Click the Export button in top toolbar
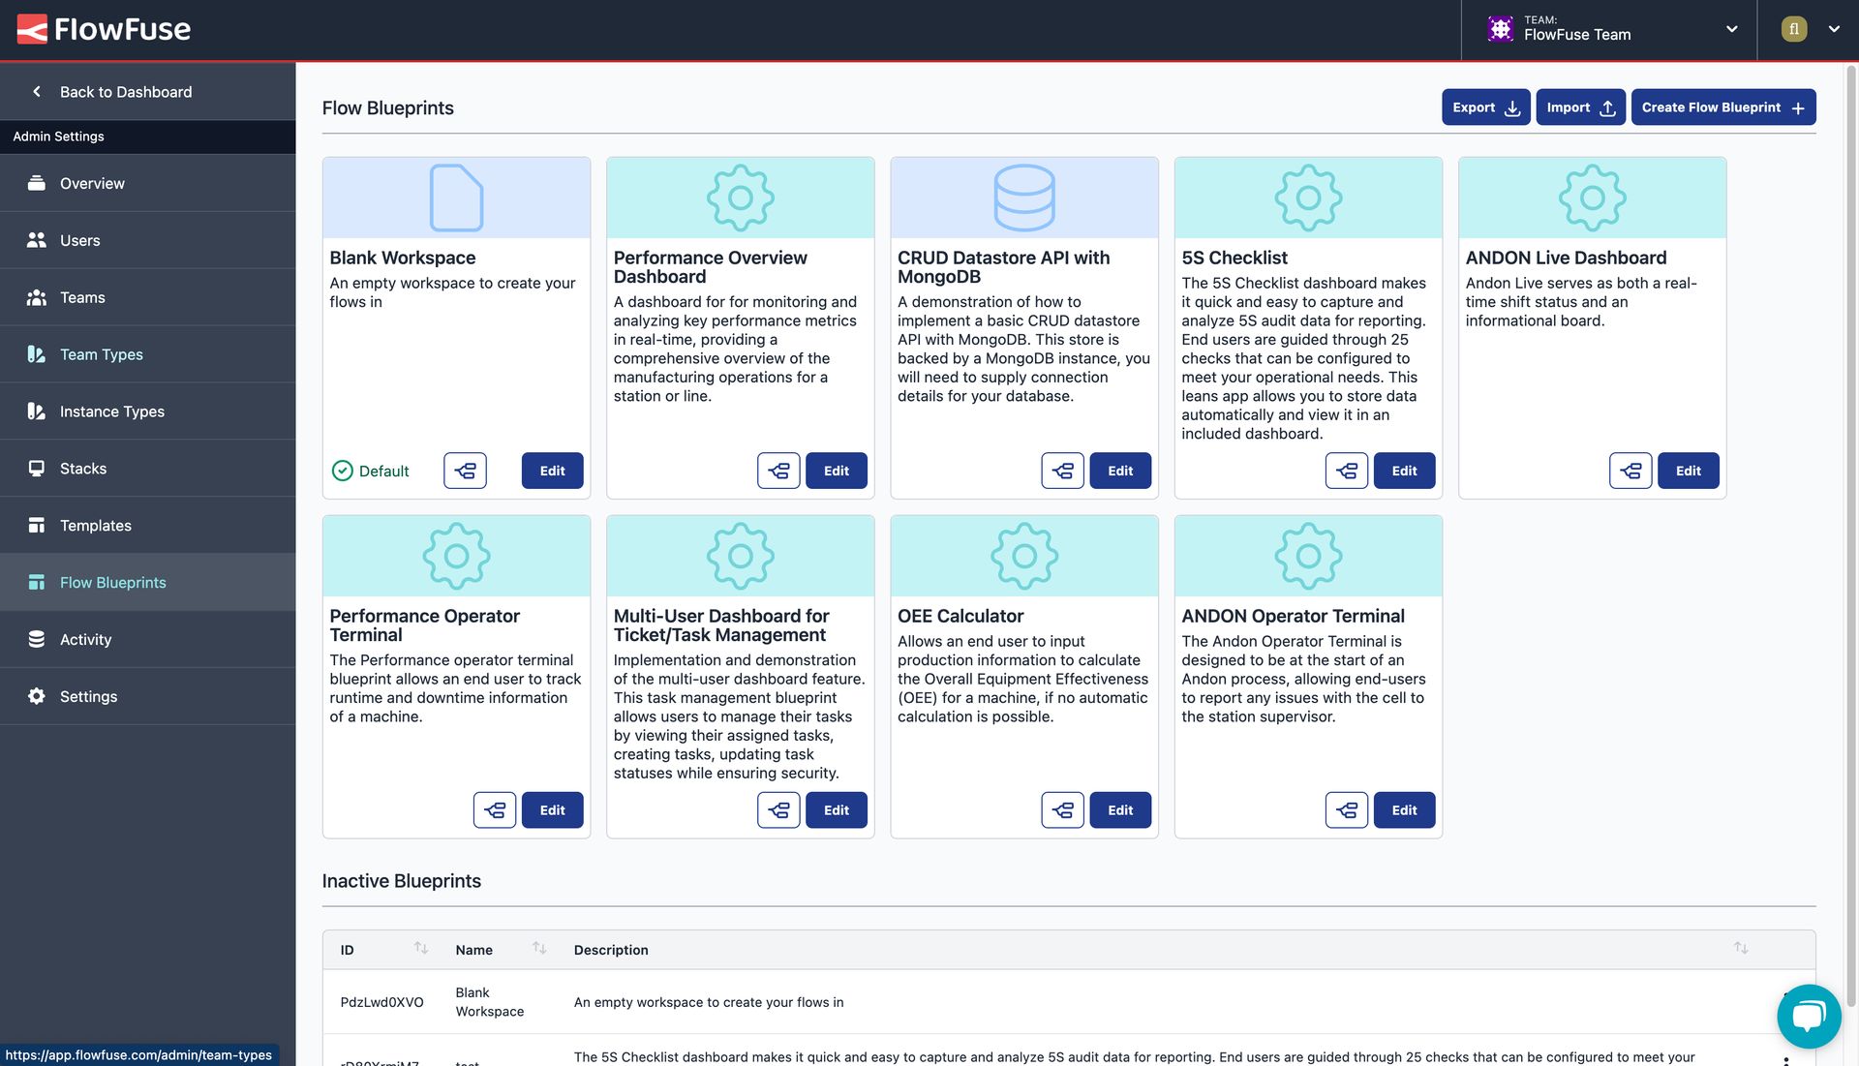The image size is (1859, 1066). 1485,107
